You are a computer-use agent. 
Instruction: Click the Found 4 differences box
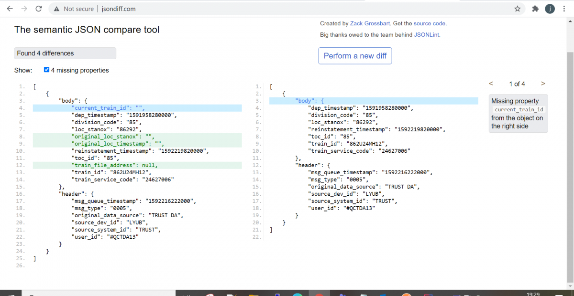point(65,53)
